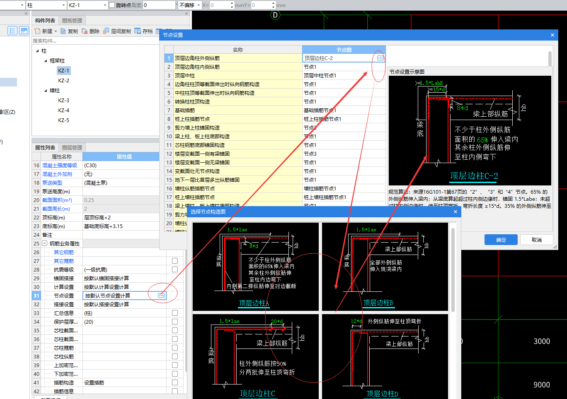The width and height of the screenshot is (567, 399).
Task: Click the 搜索构件 search field
Action: point(95,41)
